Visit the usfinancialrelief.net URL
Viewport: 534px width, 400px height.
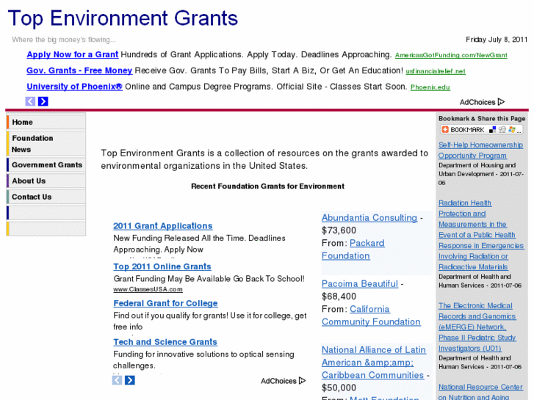(436, 71)
